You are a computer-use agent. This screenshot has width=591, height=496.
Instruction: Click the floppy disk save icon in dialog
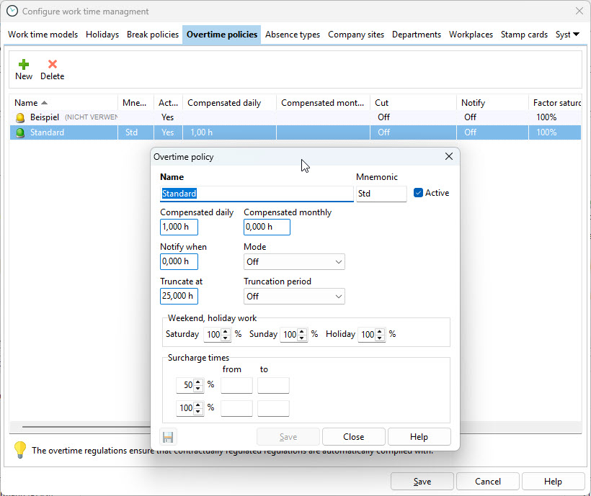[x=168, y=437]
